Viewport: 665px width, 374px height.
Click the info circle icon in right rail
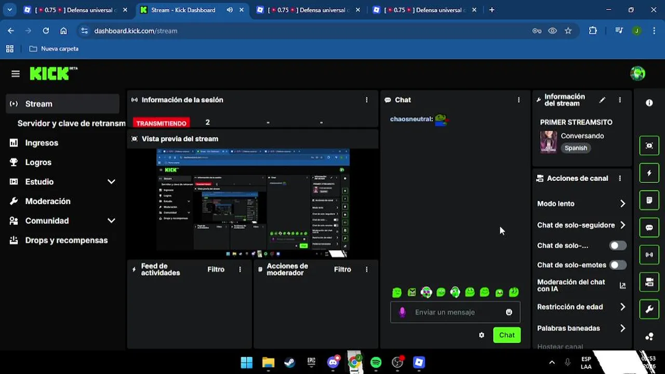[x=649, y=103]
